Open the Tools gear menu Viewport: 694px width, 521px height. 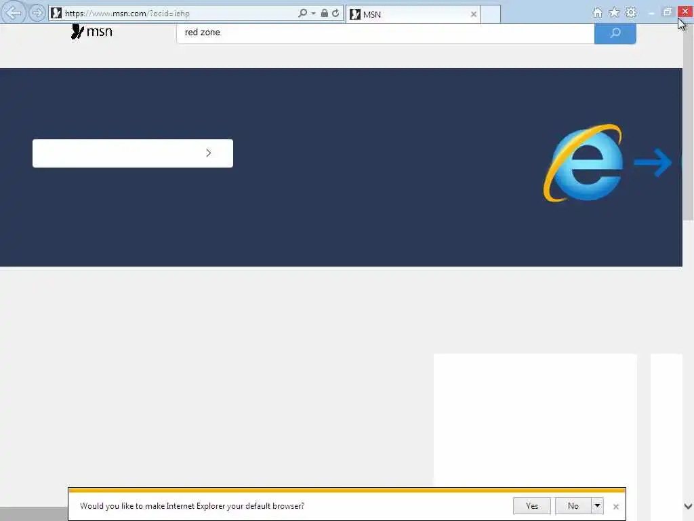click(x=631, y=13)
